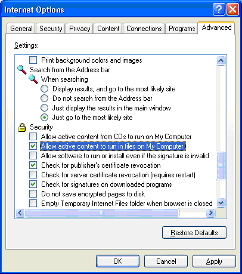Switch to the Security tab
242x274 pixels.
point(51,29)
